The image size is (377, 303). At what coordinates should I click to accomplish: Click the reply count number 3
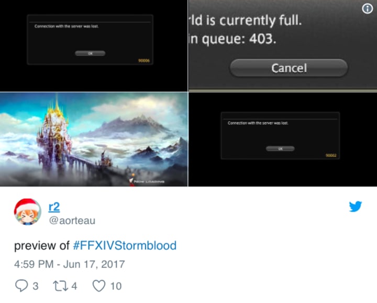(x=36, y=286)
